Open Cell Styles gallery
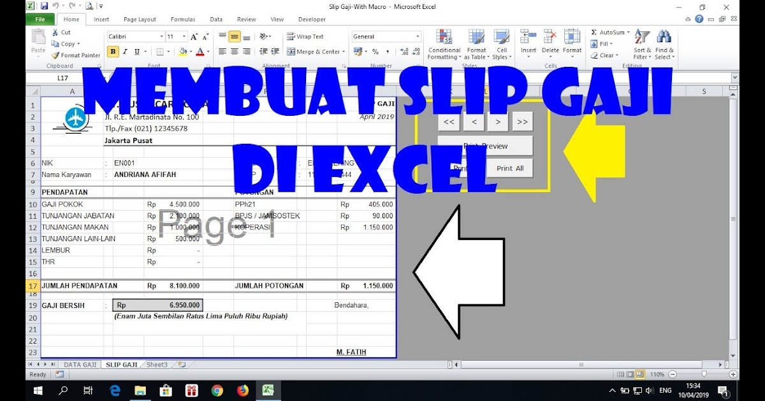Viewport: 765px width, 401px height. pos(502,45)
